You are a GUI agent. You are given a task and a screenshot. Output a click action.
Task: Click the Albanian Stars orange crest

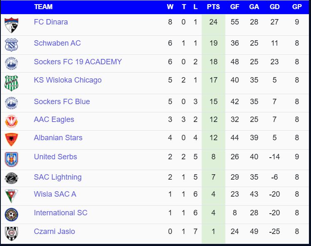(11, 139)
